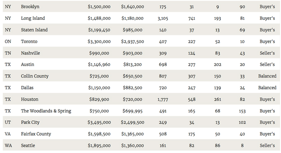Image resolution: width=281 pixels, height=153 pixels.
Task: Click the Nashville row name
Action: (30, 53)
